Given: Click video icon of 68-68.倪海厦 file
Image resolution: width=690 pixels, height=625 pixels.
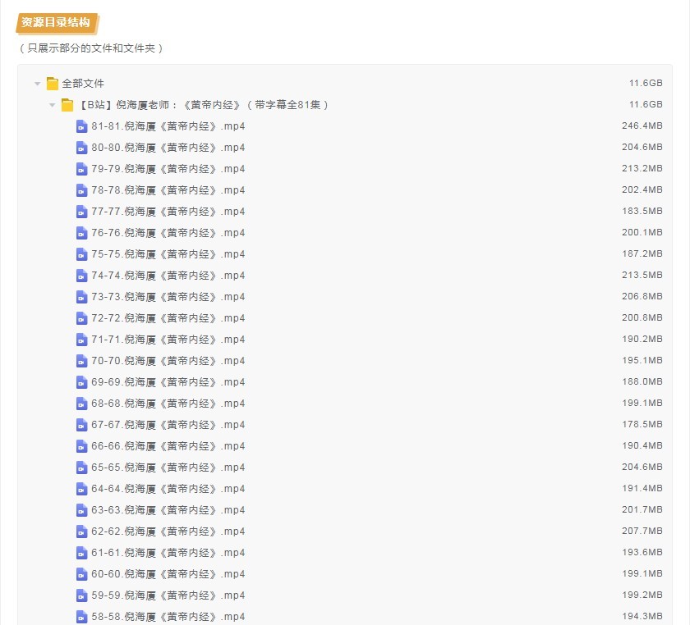Looking at the screenshot, I should (x=82, y=404).
